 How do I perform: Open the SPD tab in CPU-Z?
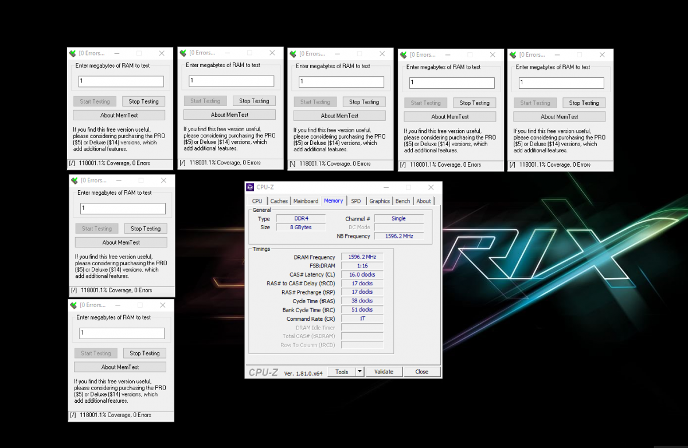point(356,201)
